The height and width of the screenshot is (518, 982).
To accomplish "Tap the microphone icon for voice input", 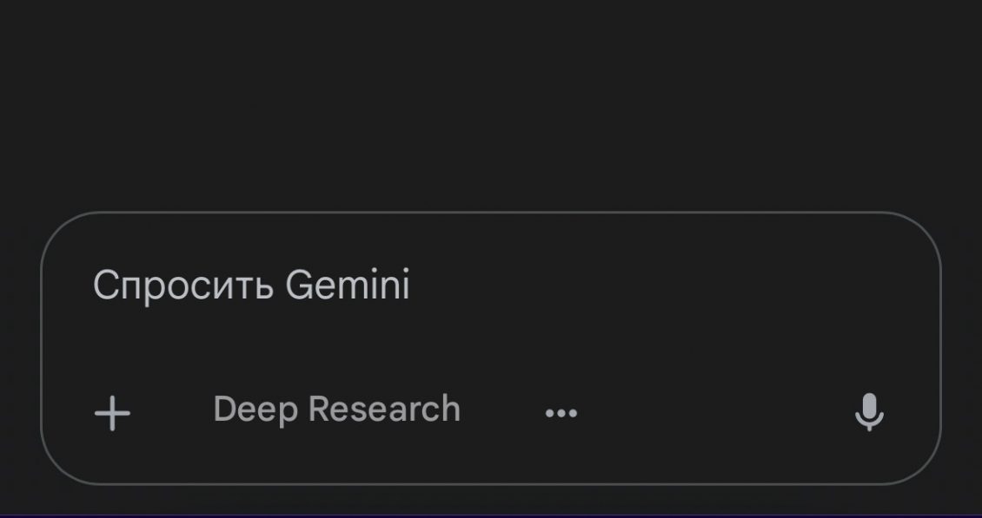I will pyautogui.click(x=868, y=412).
